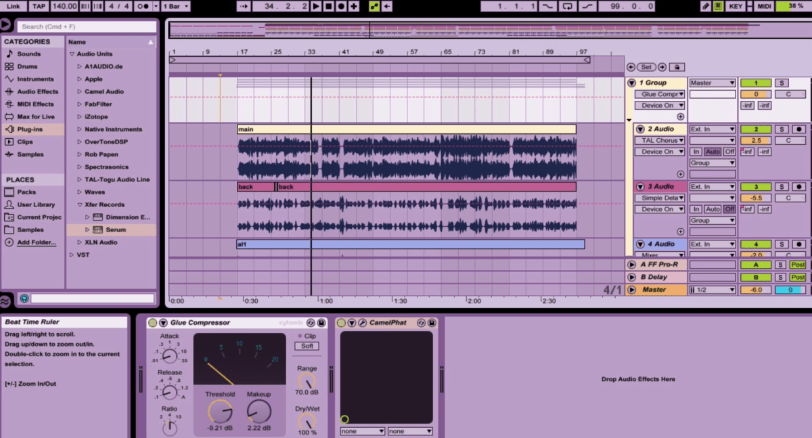This screenshot has width=812, height=438.
Task: Enable Link sync in the top left
Action: tap(15, 6)
